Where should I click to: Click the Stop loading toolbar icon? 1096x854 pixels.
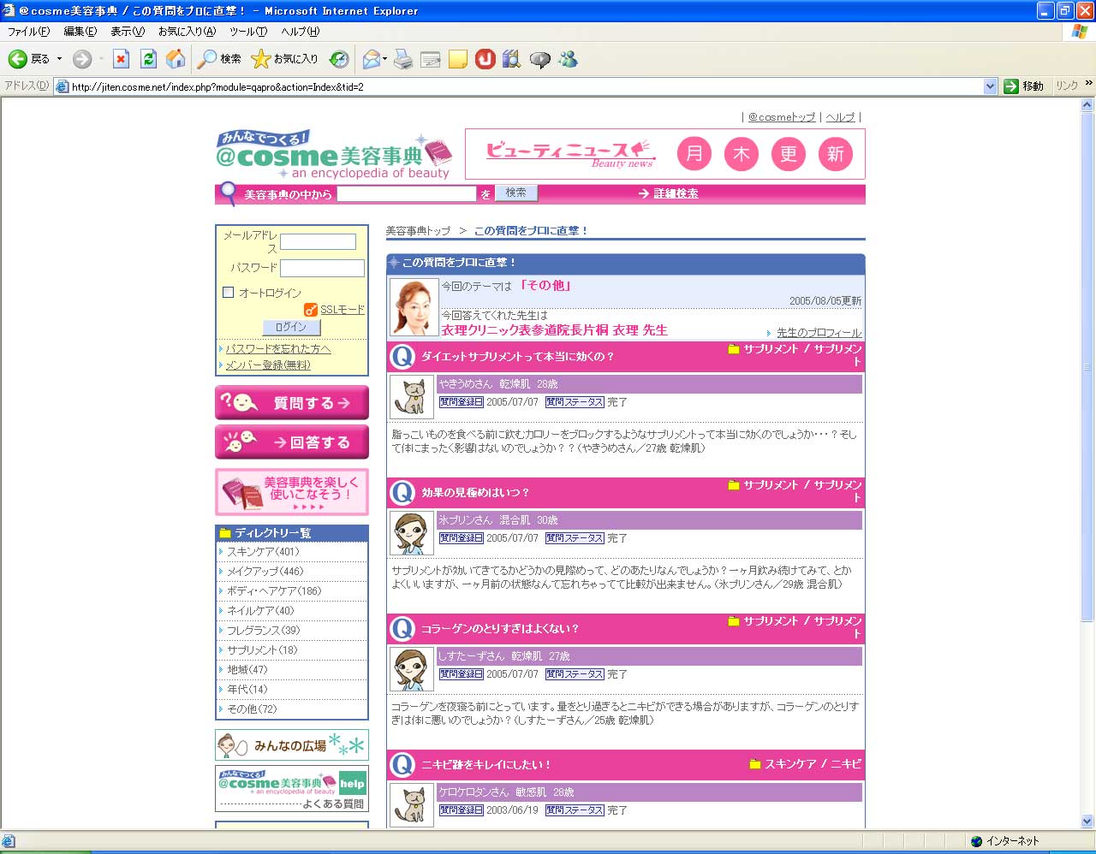(x=121, y=59)
